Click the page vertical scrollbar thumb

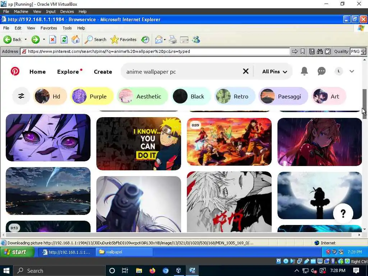pyautogui.click(x=364, y=104)
